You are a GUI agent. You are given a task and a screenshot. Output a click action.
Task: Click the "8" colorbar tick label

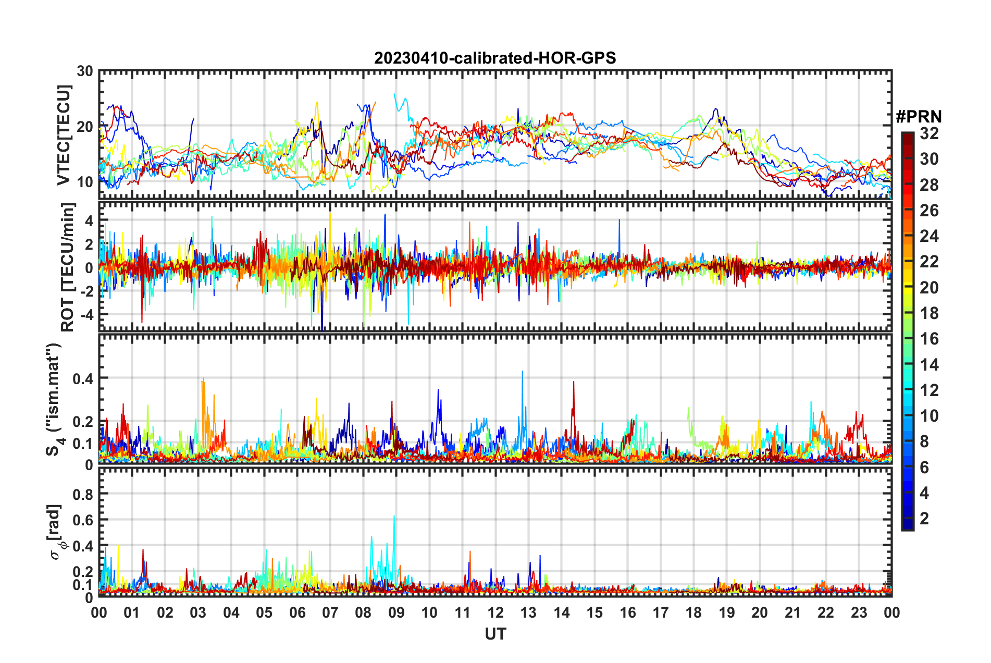(924, 441)
